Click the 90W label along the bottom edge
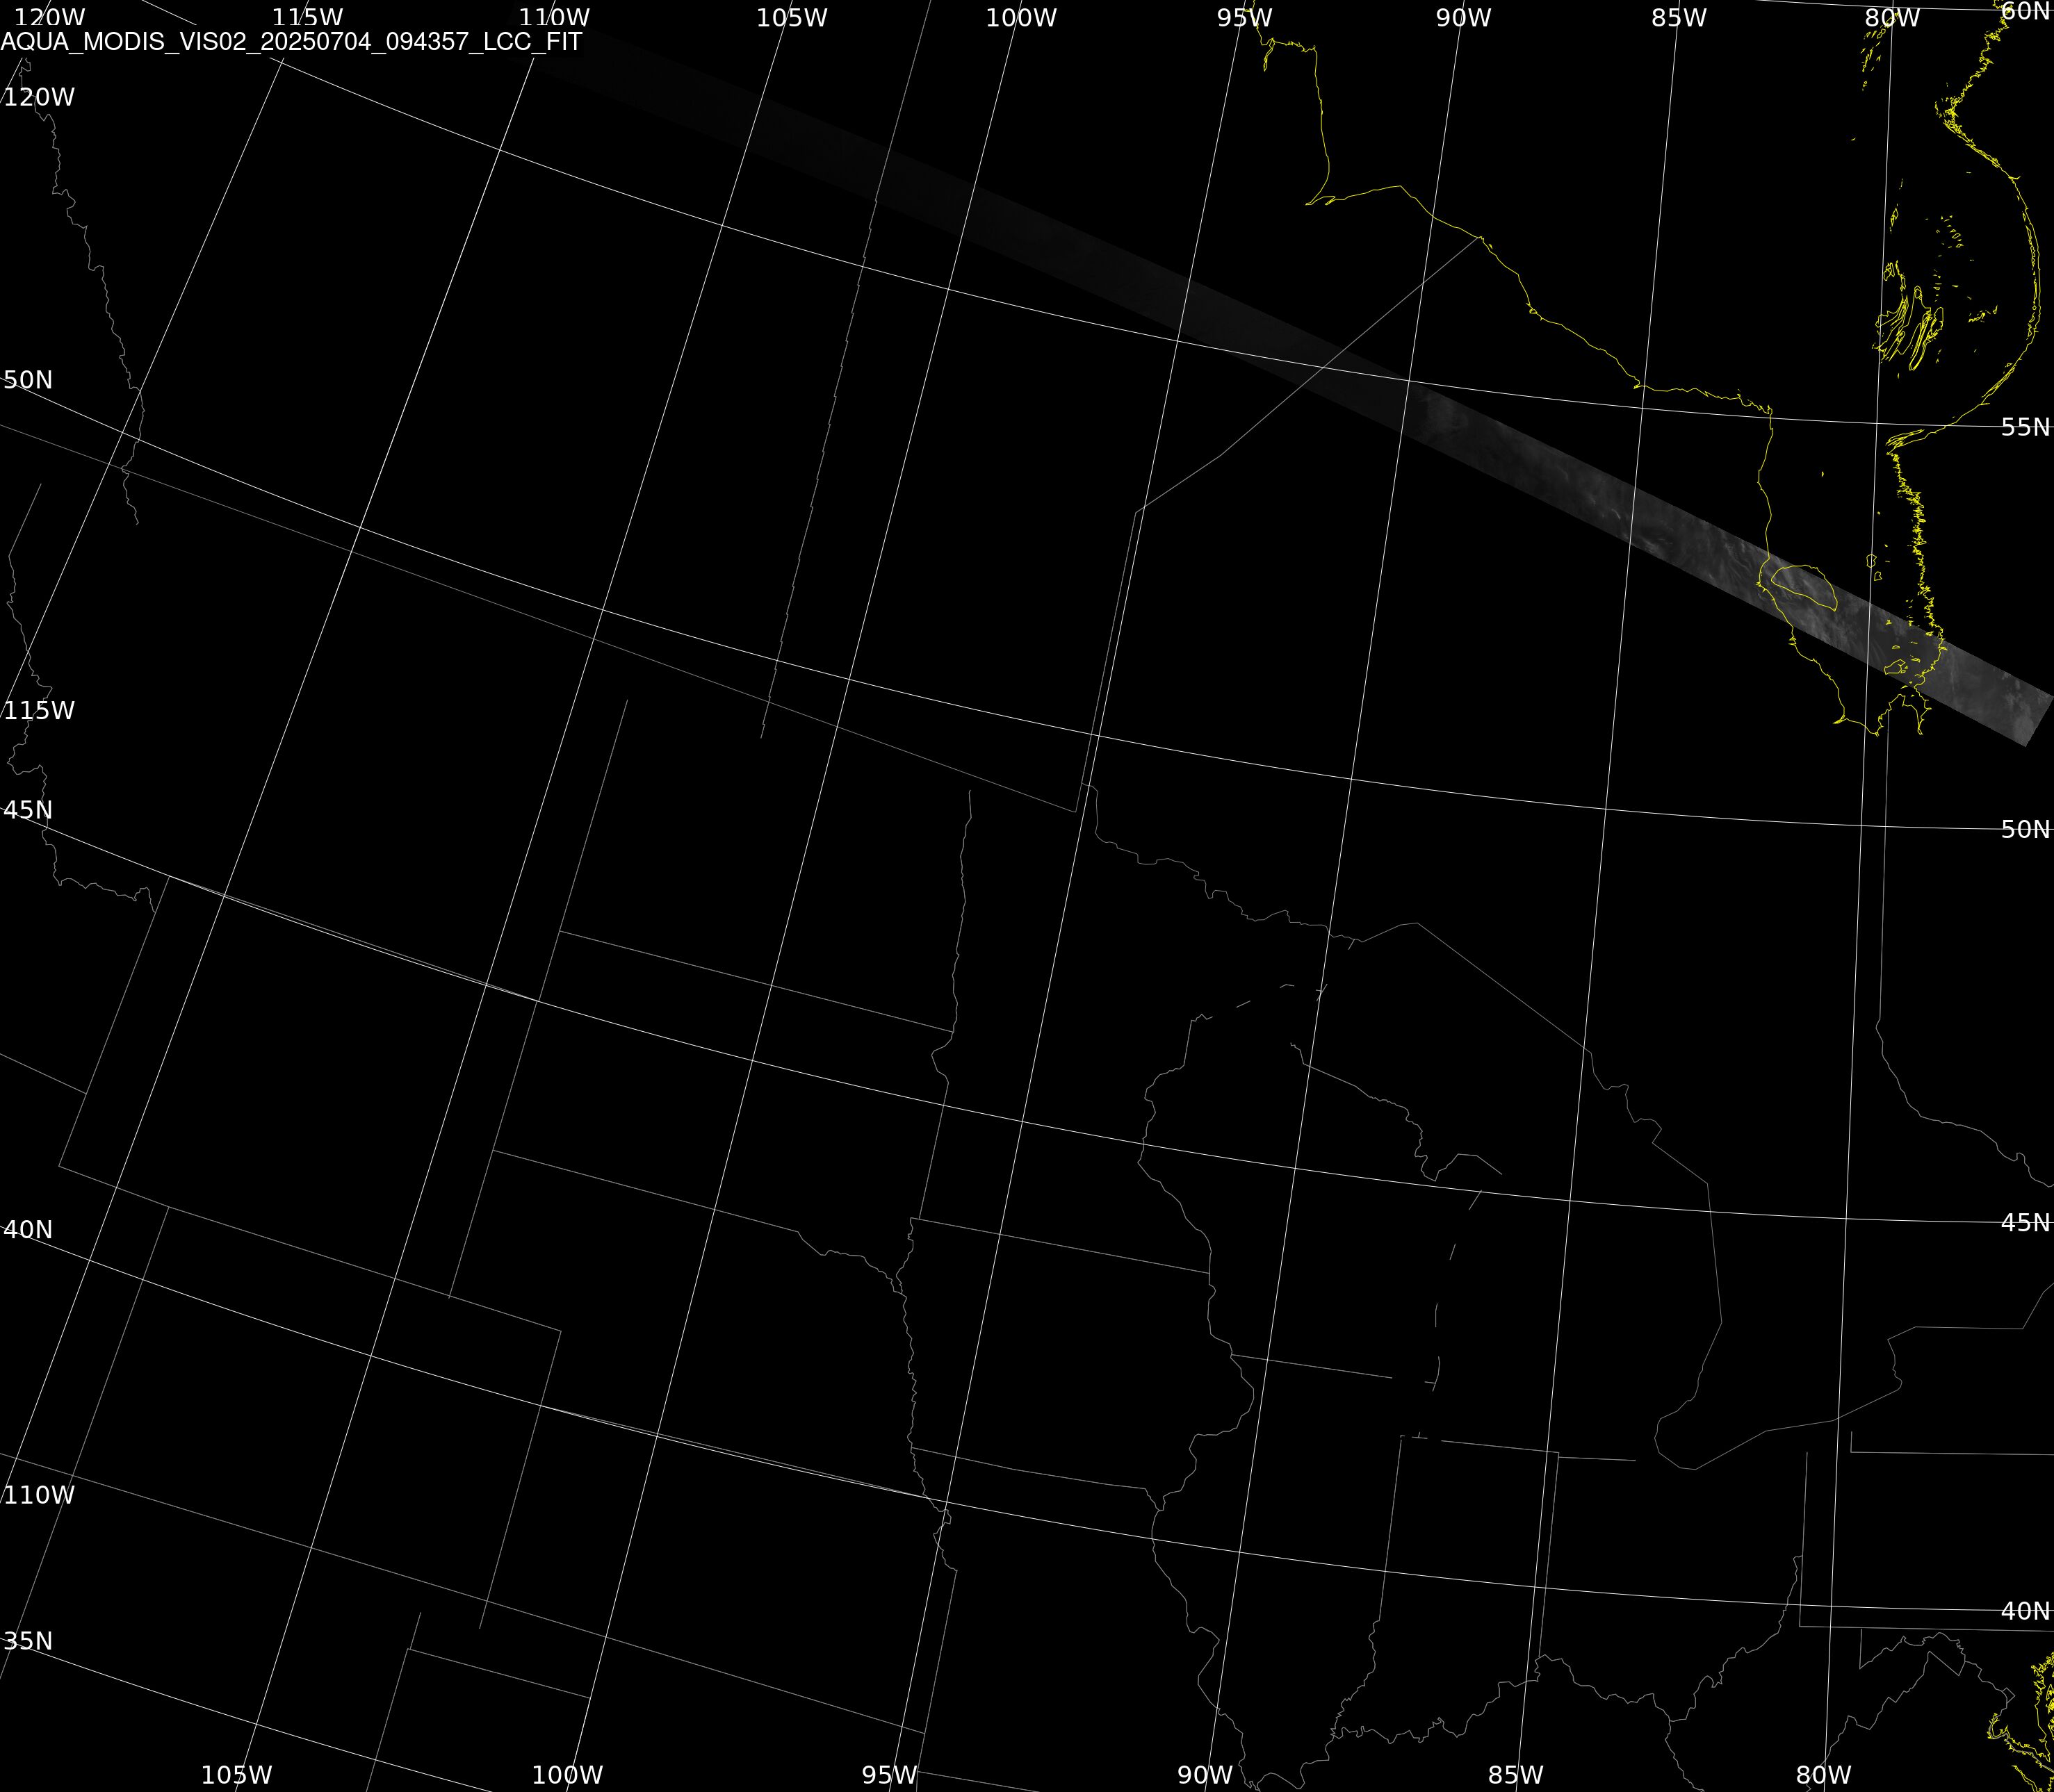This screenshot has height=1792, width=2054. (1205, 1775)
